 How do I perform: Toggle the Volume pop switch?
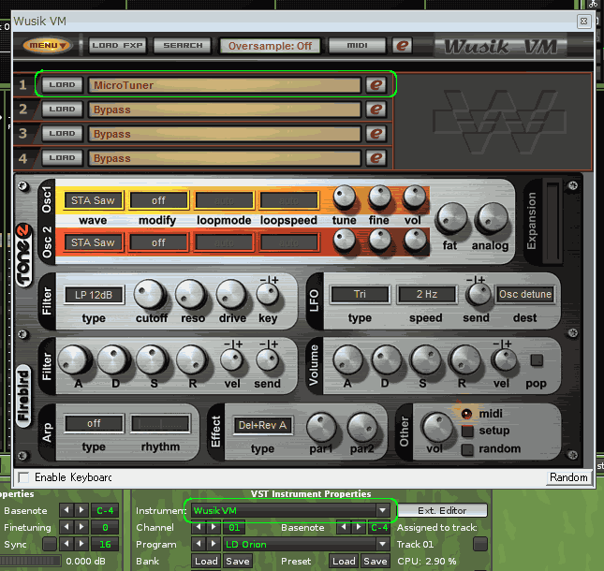[537, 360]
